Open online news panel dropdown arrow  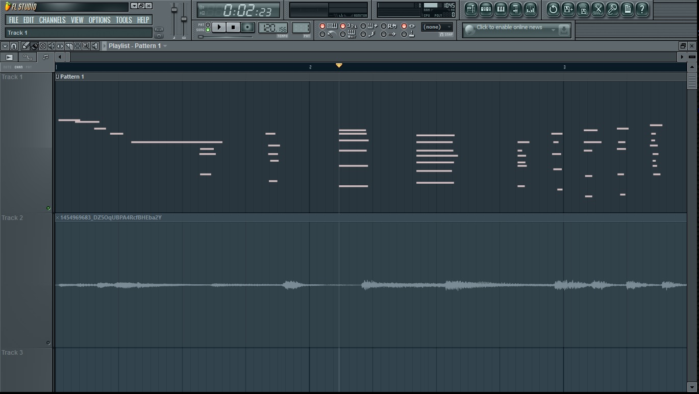pyautogui.click(x=553, y=30)
